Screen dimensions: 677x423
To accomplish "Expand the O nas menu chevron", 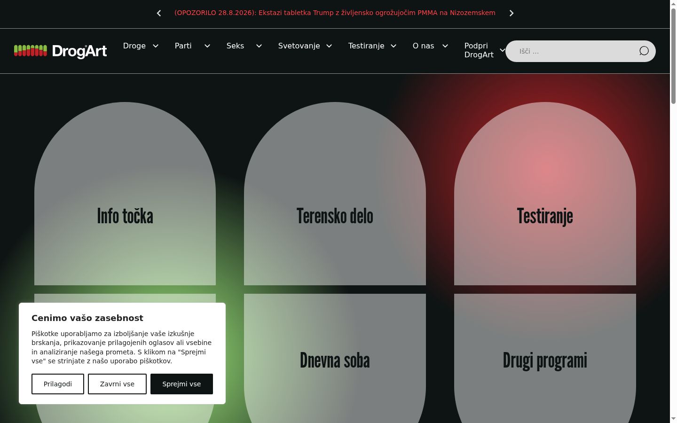I will pos(445,46).
